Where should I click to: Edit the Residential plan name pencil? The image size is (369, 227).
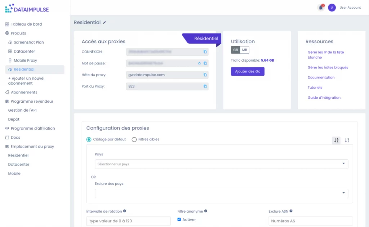105,22
